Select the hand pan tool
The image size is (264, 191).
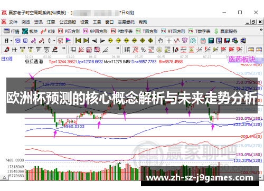click(161, 41)
